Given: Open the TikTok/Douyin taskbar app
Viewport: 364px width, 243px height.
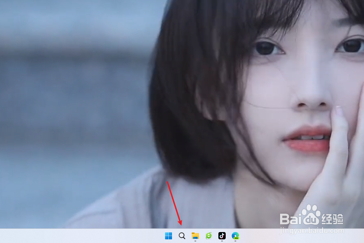Looking at the screenshot, I should pos(222,236).
